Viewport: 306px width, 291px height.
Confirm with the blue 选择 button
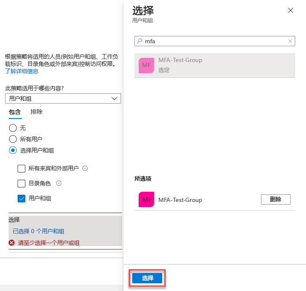point(147,278)
